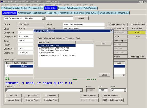The height and width of the screenshot is (108, 147).
Task: Open the File menu
Action: pyautogui.click(x=2, y=5)
